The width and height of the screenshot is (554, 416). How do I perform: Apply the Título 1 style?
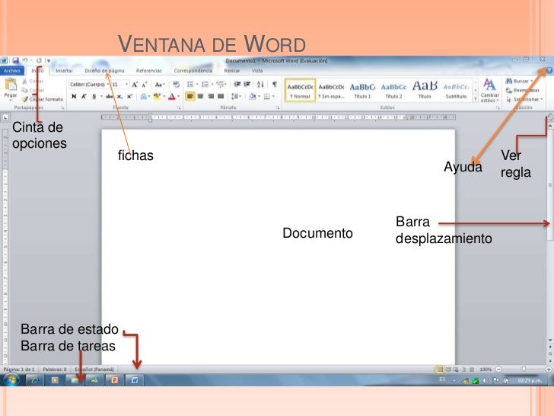pyautogui.click(x=362, y=91)
